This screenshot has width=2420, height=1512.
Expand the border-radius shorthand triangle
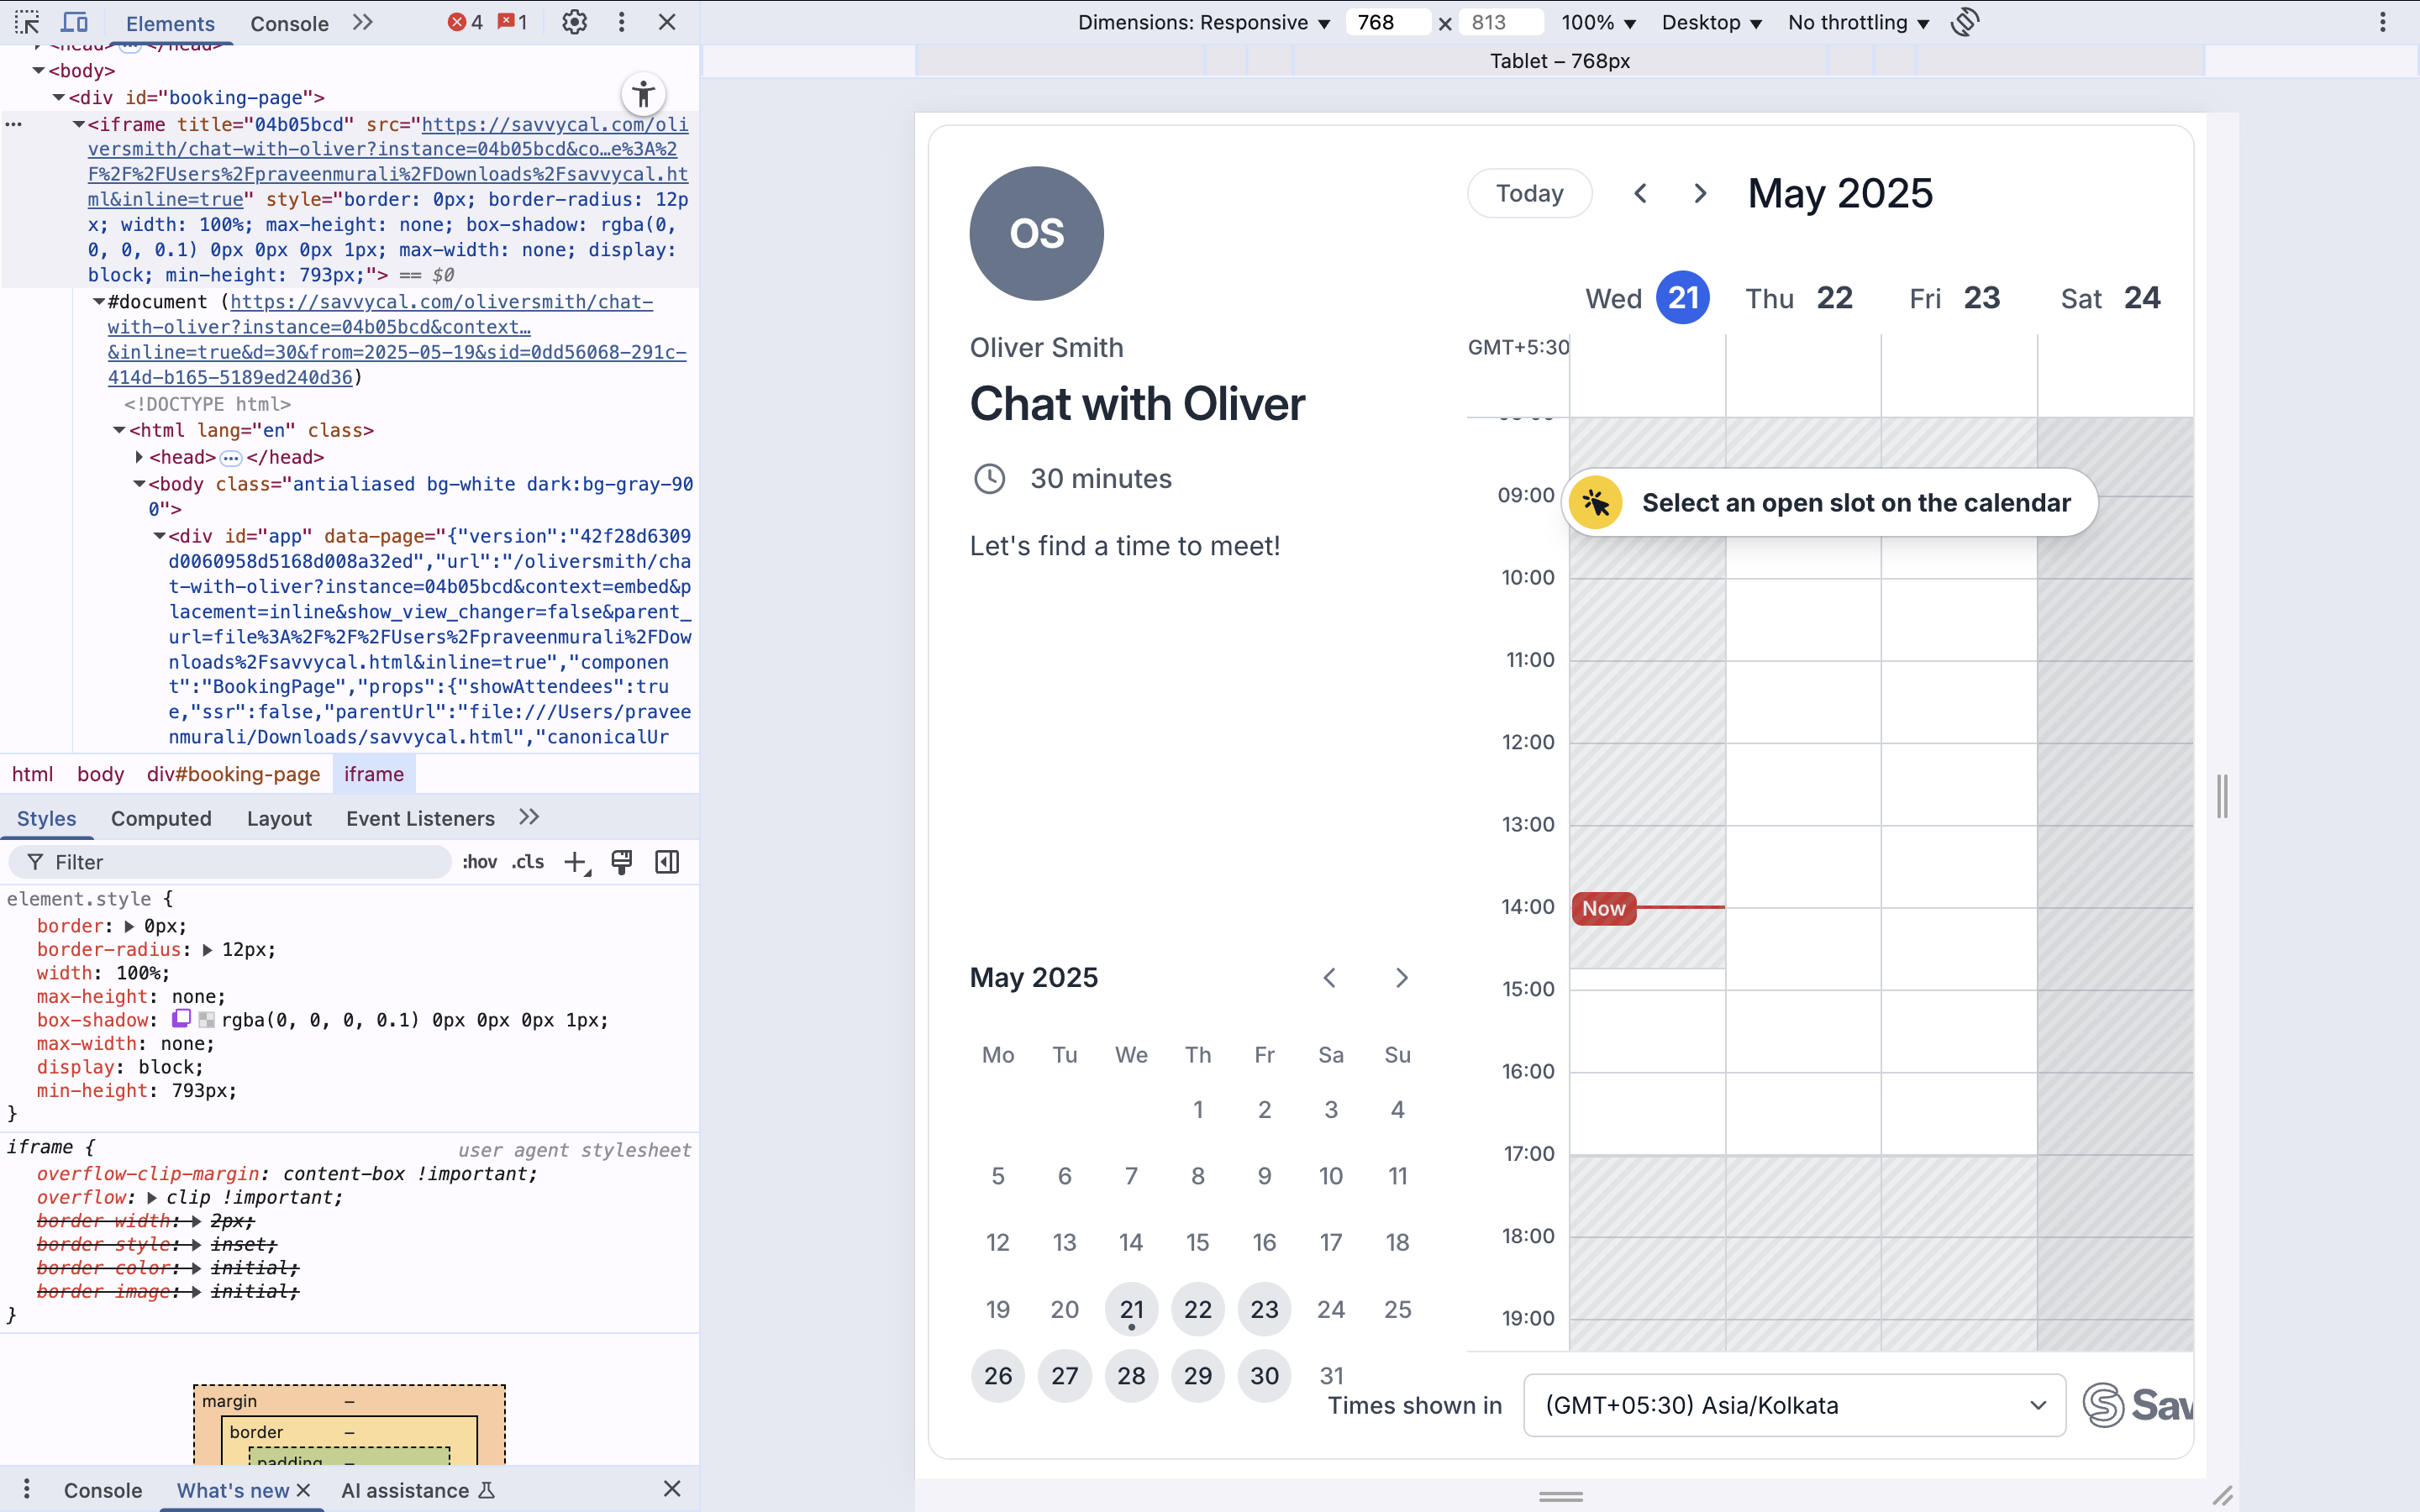(207, 950)
